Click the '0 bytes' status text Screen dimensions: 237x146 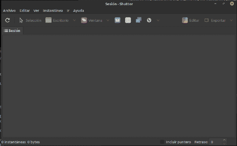(x=34, y=142)
